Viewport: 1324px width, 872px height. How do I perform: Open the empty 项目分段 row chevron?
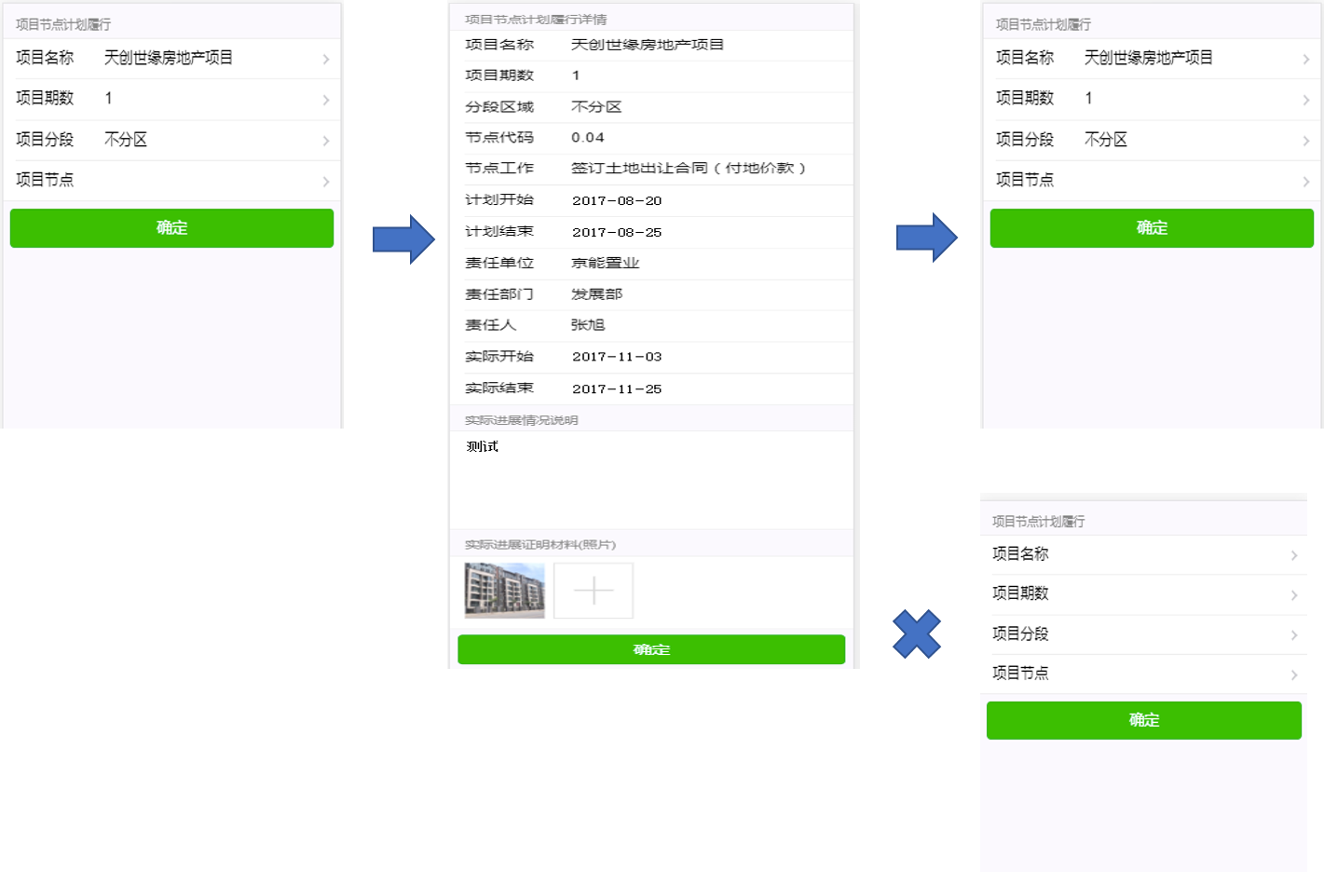tap(1293, 634)
